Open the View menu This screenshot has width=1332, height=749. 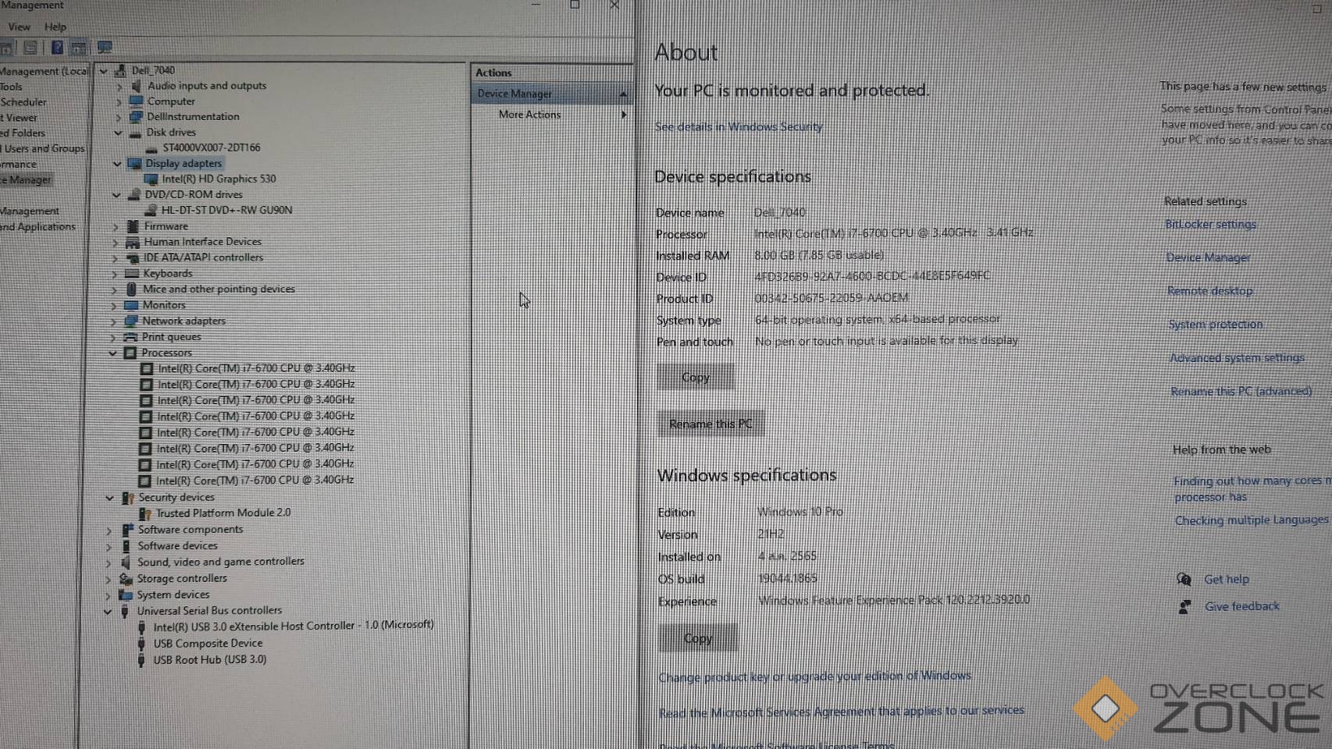tap(20, 27)
